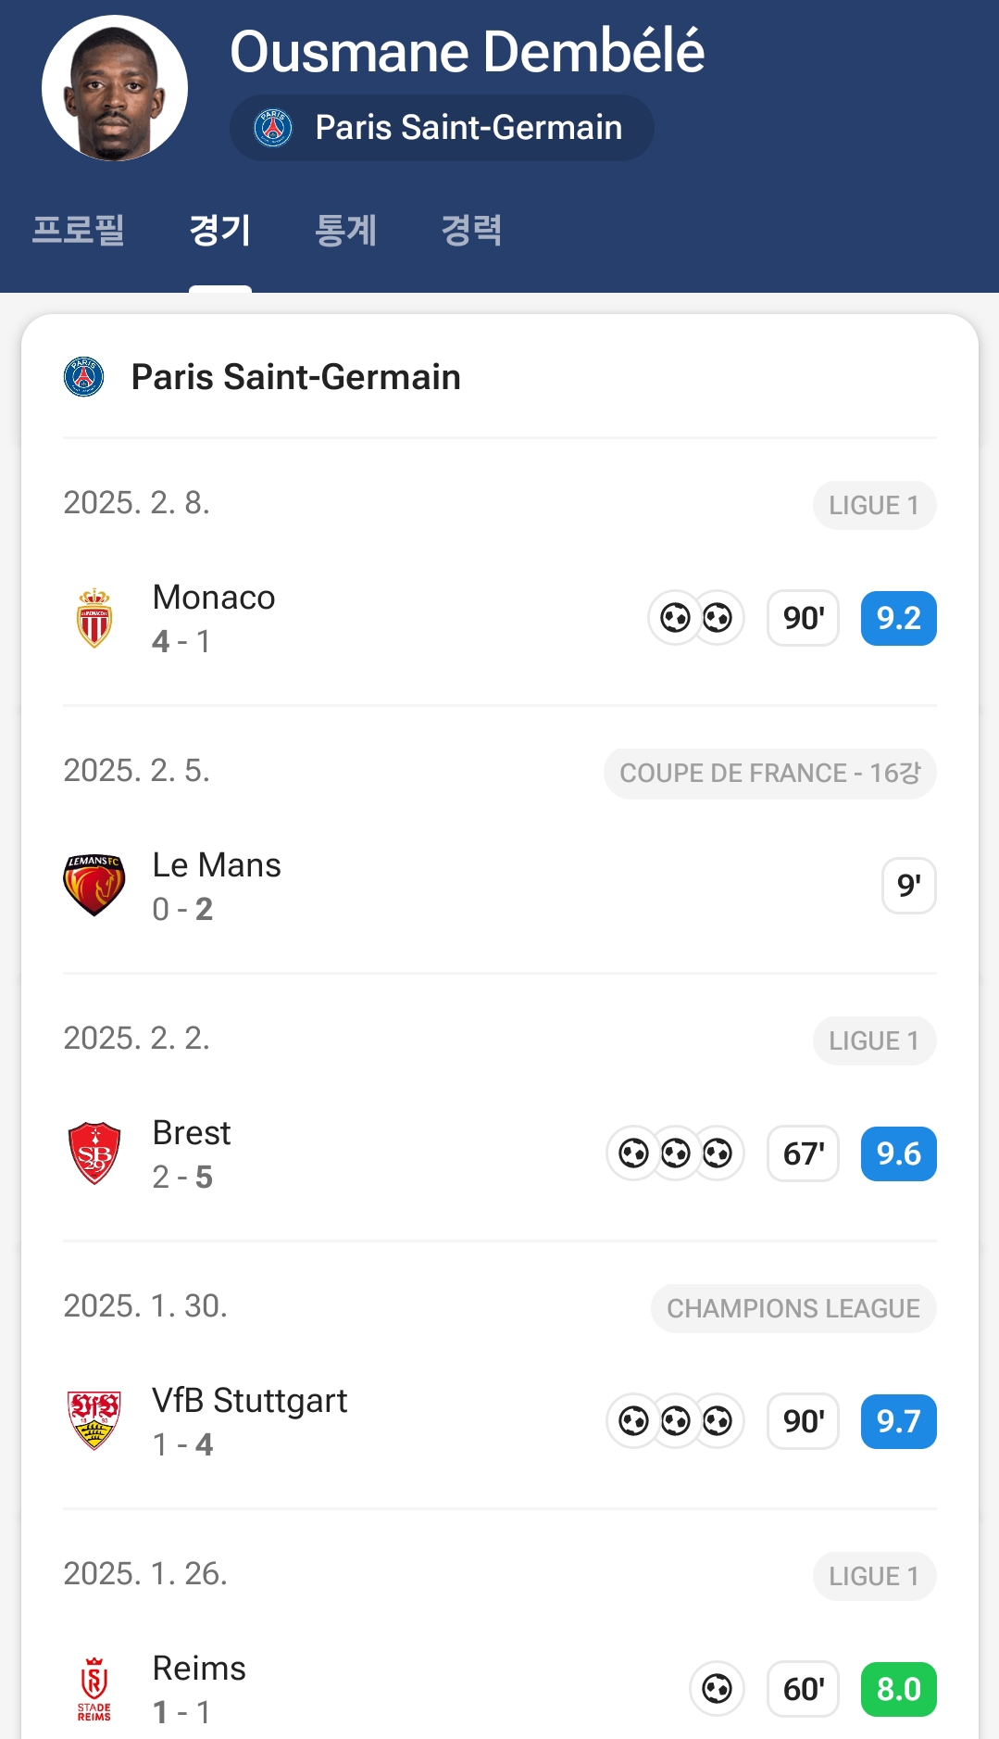This screenshot has height=1739, width=999.
Task: Tap the two goal icons on the Monaco match
Action: [x=696, y=618]
